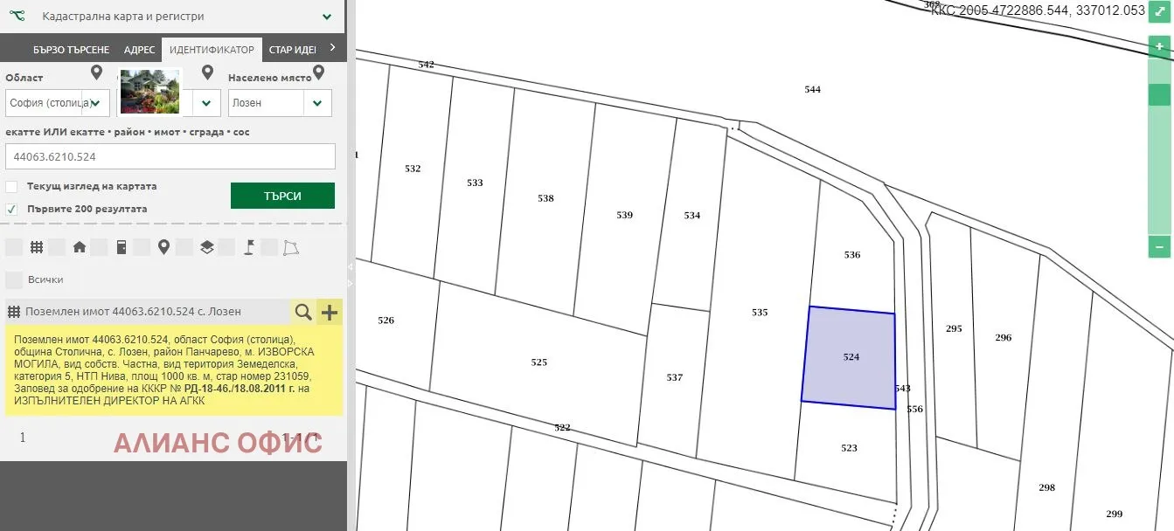
Task: Select the flag marker filter icon
Action: (248, 247)
